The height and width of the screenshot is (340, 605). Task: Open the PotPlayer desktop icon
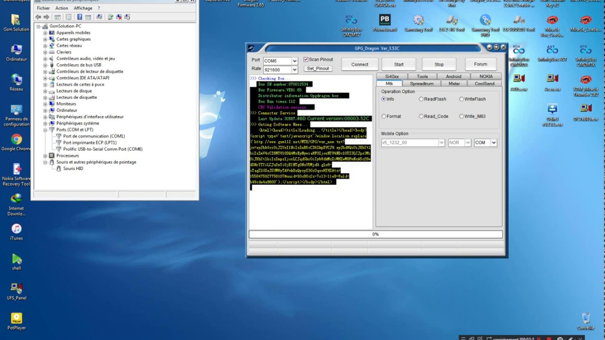(16, 321)
